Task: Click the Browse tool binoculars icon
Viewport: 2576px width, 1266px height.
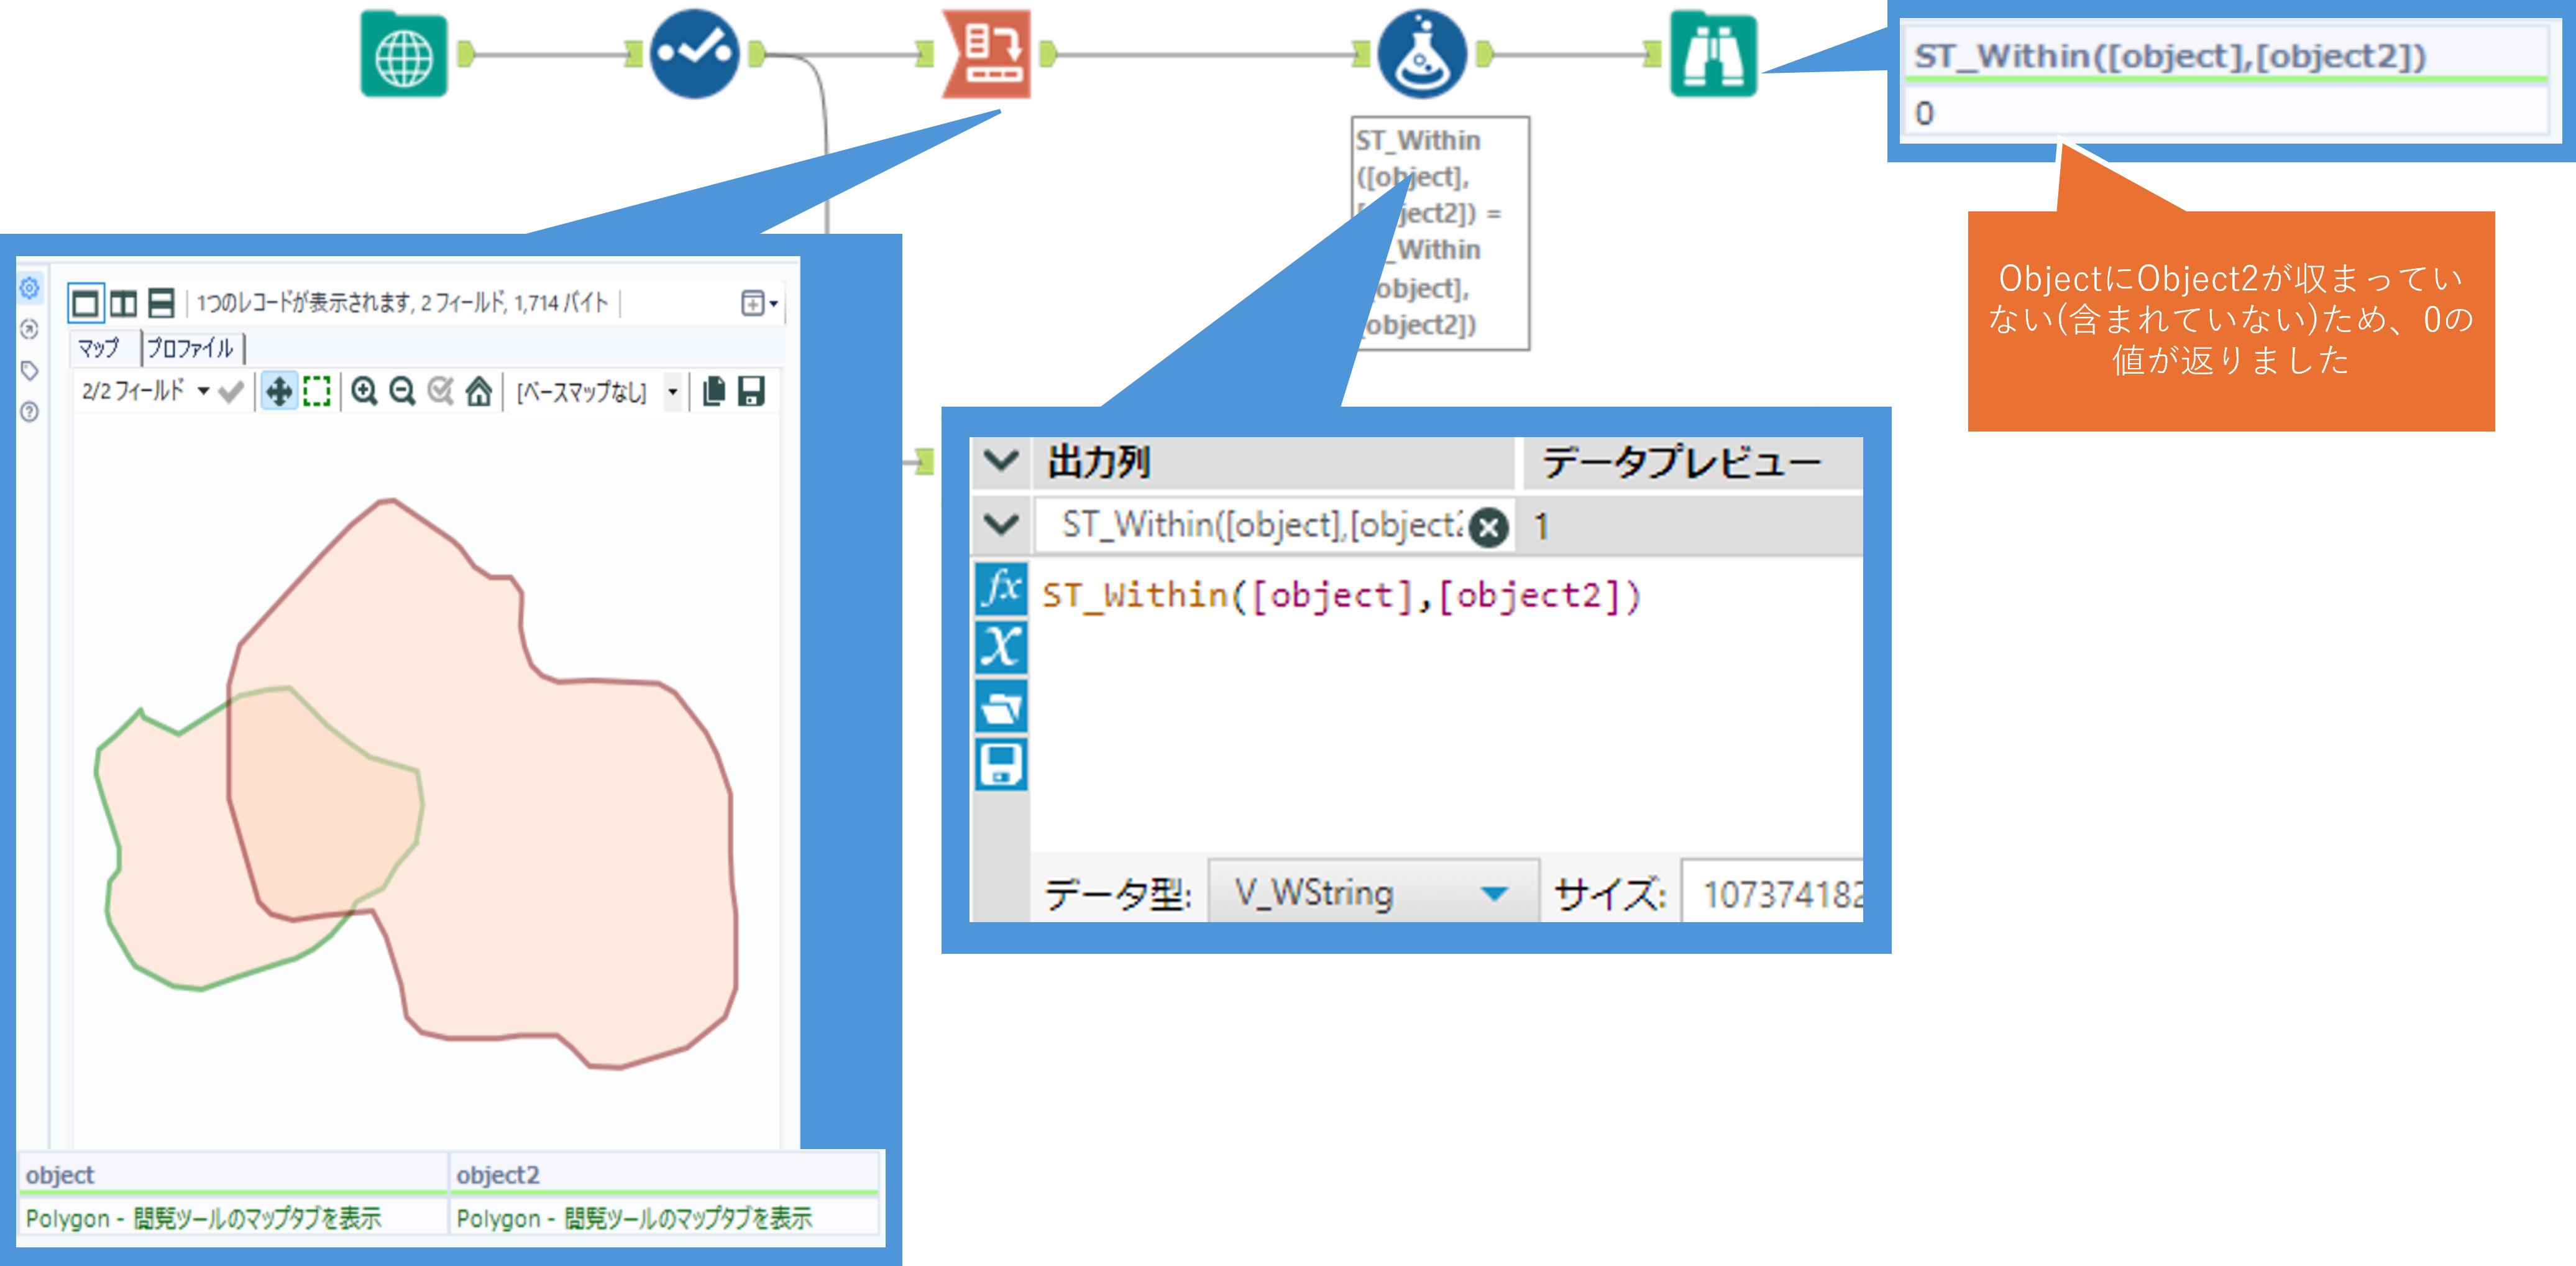Action: point(1712,54)
